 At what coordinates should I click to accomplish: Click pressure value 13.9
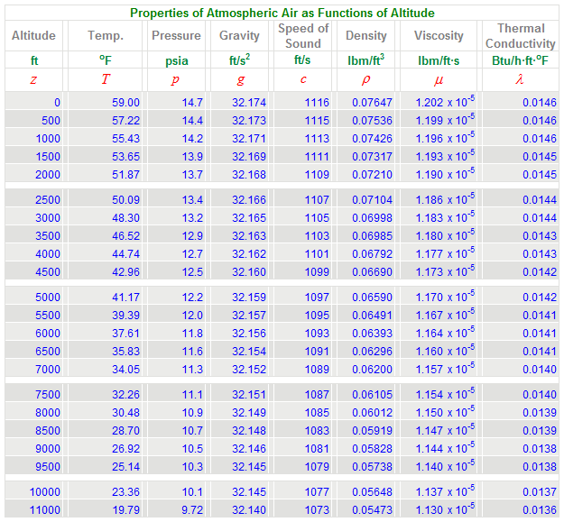click(192, 157)
